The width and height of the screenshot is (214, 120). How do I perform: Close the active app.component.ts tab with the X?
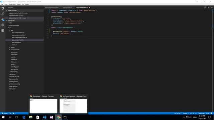pos(89,7)
